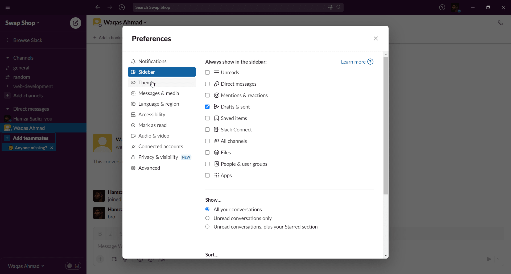Open the Waqas Ahmad menu at the bottom of the sidebar
This screenshot has height=274, width=511.
tap(26, 266)
